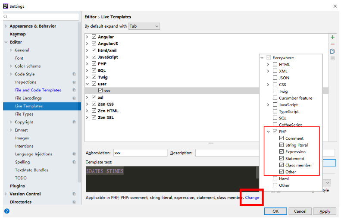341x220 pixels.
Task: Click project-level icon next to Language Injections
Action: click(x=74, y=154)
